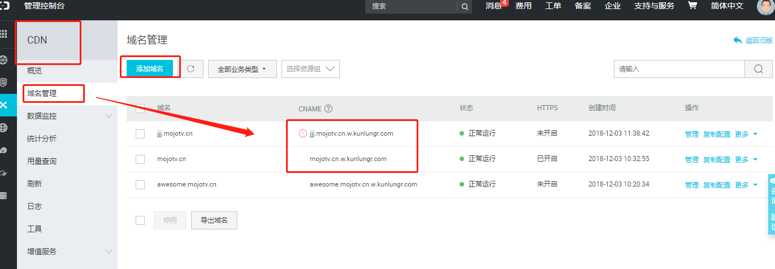The image size is (775, 269).
Task: Open the 企业 top menu
Action: [613, 6]
